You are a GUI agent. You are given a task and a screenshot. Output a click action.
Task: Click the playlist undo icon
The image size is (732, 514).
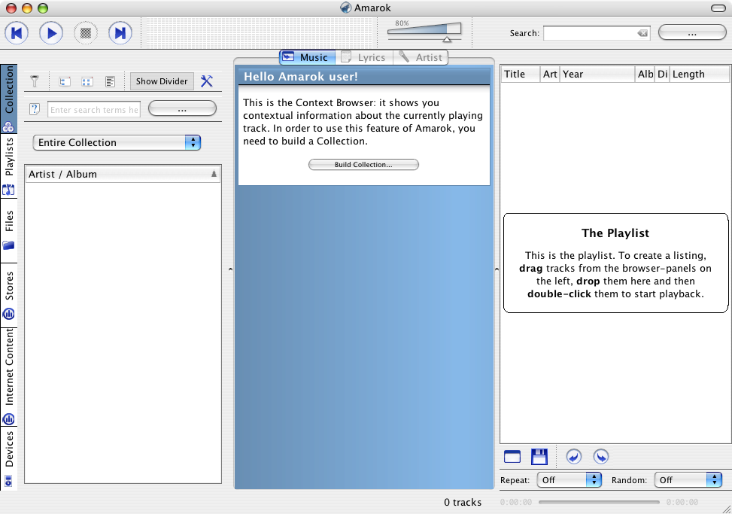(x=574, y=456)
